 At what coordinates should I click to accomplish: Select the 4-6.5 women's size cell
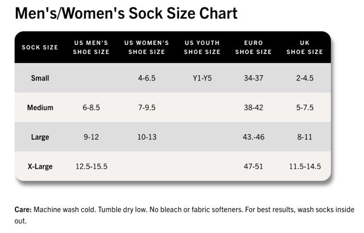click(x=147, y=78)
